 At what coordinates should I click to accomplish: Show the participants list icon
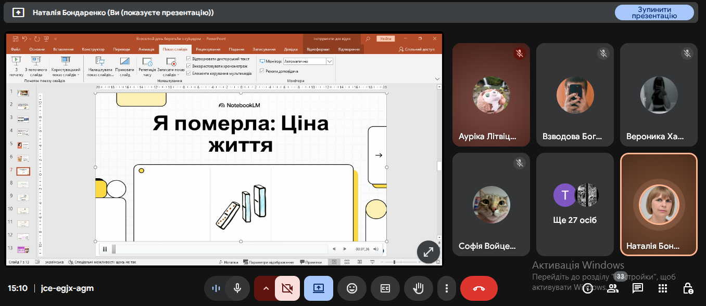click(x=613, y=288)
